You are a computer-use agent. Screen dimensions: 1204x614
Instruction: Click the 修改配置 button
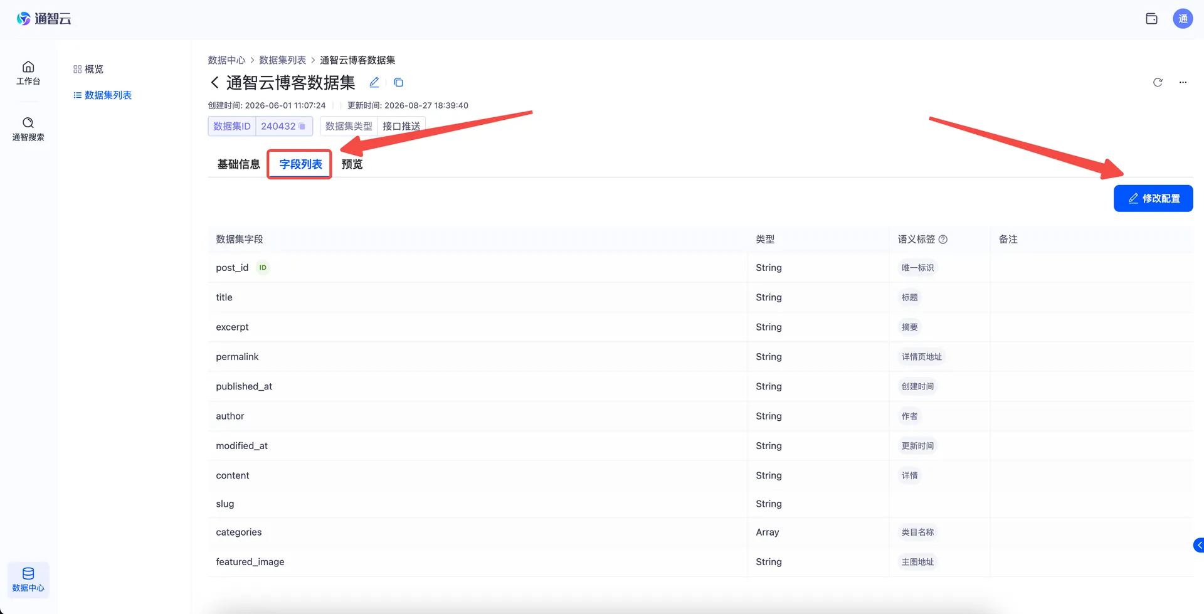1153,199
